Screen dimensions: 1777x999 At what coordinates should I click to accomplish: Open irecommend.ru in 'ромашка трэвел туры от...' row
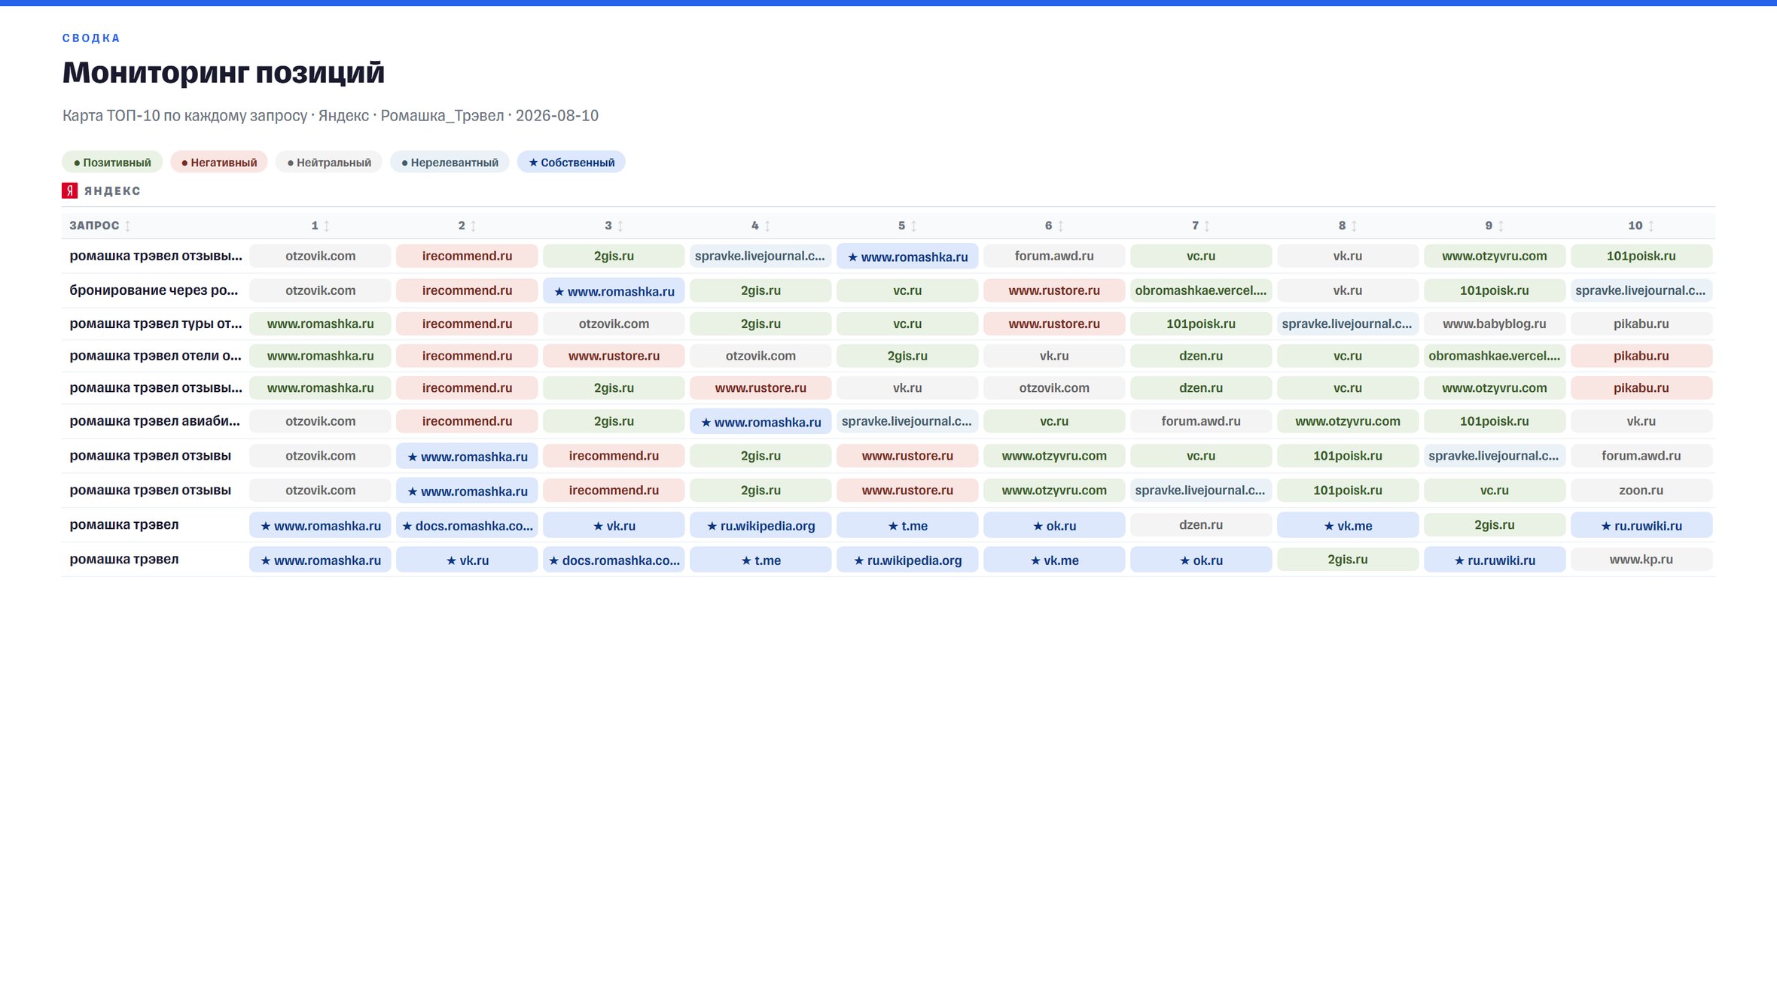coord(468,323)
